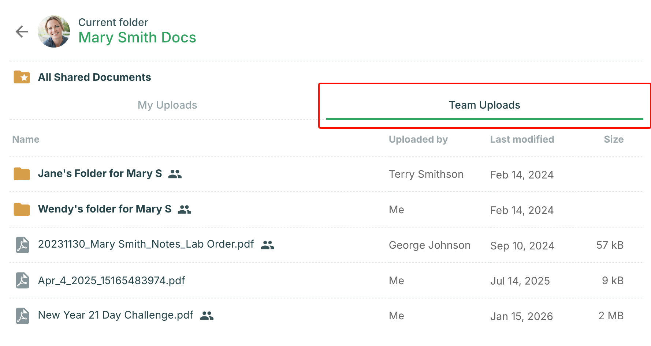This screenshot has width=651, height=346.
Task: Click Mary Smith's profile photo
Action: tap(54, 31)
